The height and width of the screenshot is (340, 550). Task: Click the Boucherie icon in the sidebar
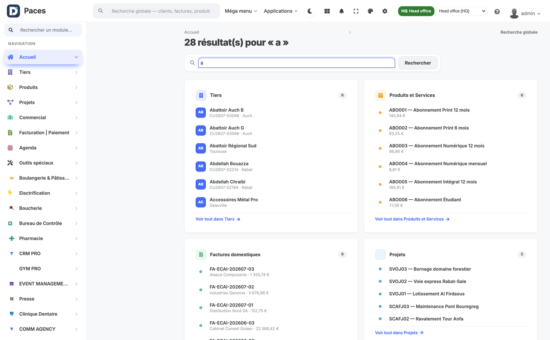(11, 208)
